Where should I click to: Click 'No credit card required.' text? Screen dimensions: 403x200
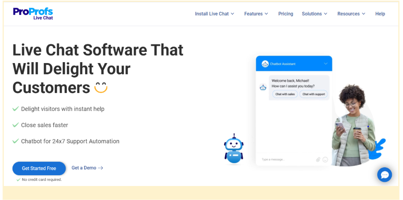tap(42, 180)
